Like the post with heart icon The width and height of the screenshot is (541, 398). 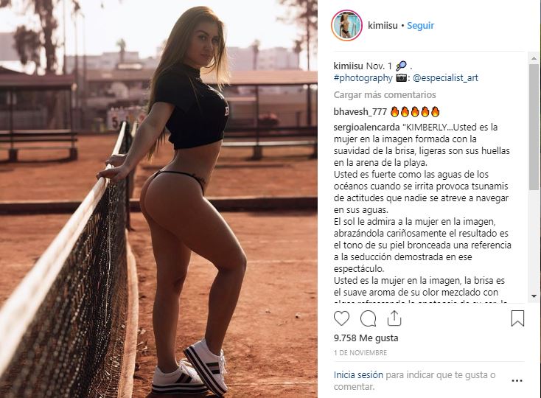click(x=341, y=318)
